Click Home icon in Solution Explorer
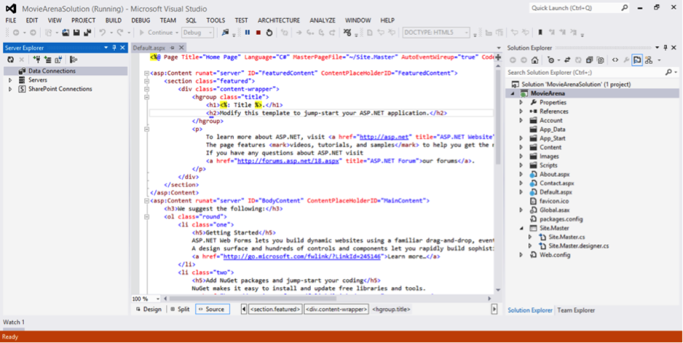Screen dimensions: 683x343 (x=535, y=60)
